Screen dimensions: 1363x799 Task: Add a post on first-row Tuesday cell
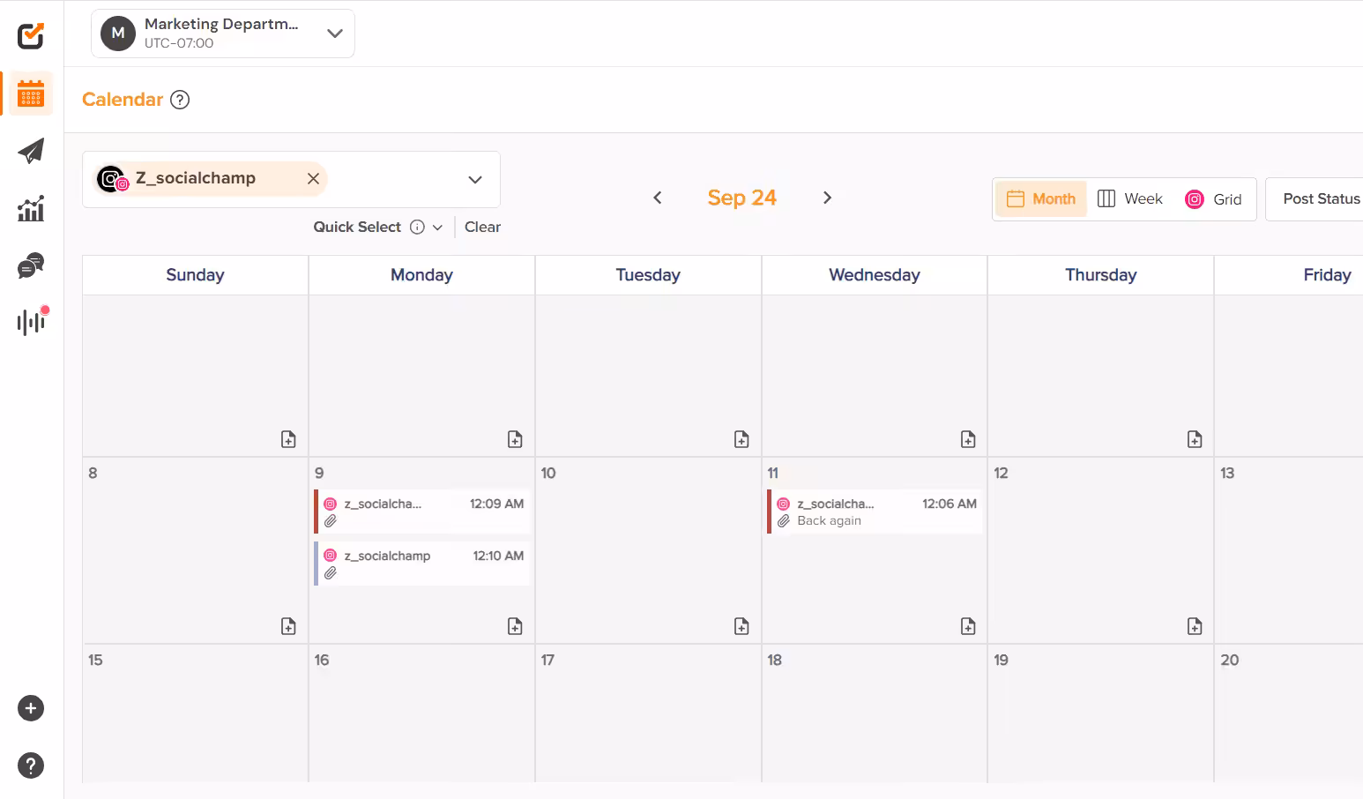pos(741,439)
